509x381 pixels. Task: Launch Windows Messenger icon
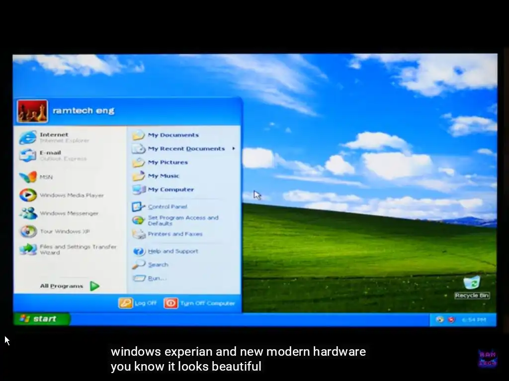click(x=28, y=213)
